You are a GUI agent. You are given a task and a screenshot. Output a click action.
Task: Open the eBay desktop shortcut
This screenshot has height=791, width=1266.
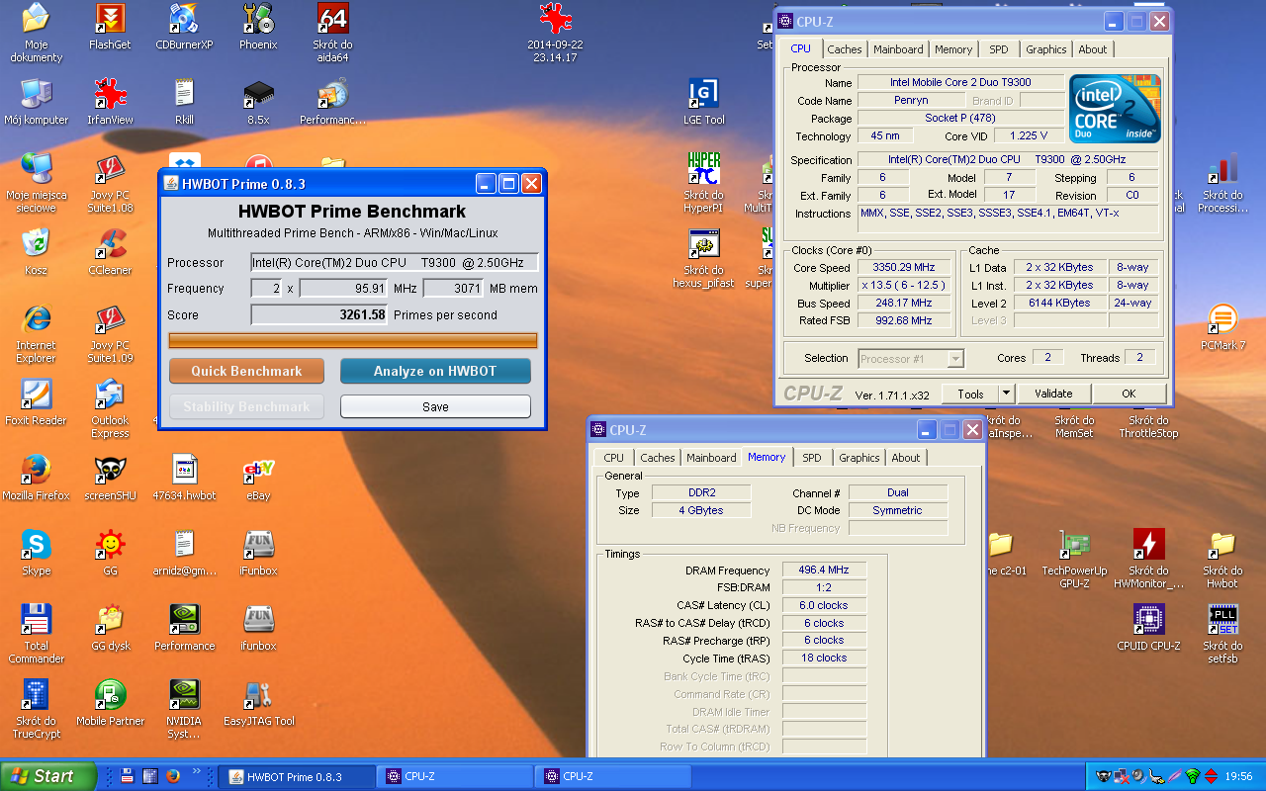[258, 469]
